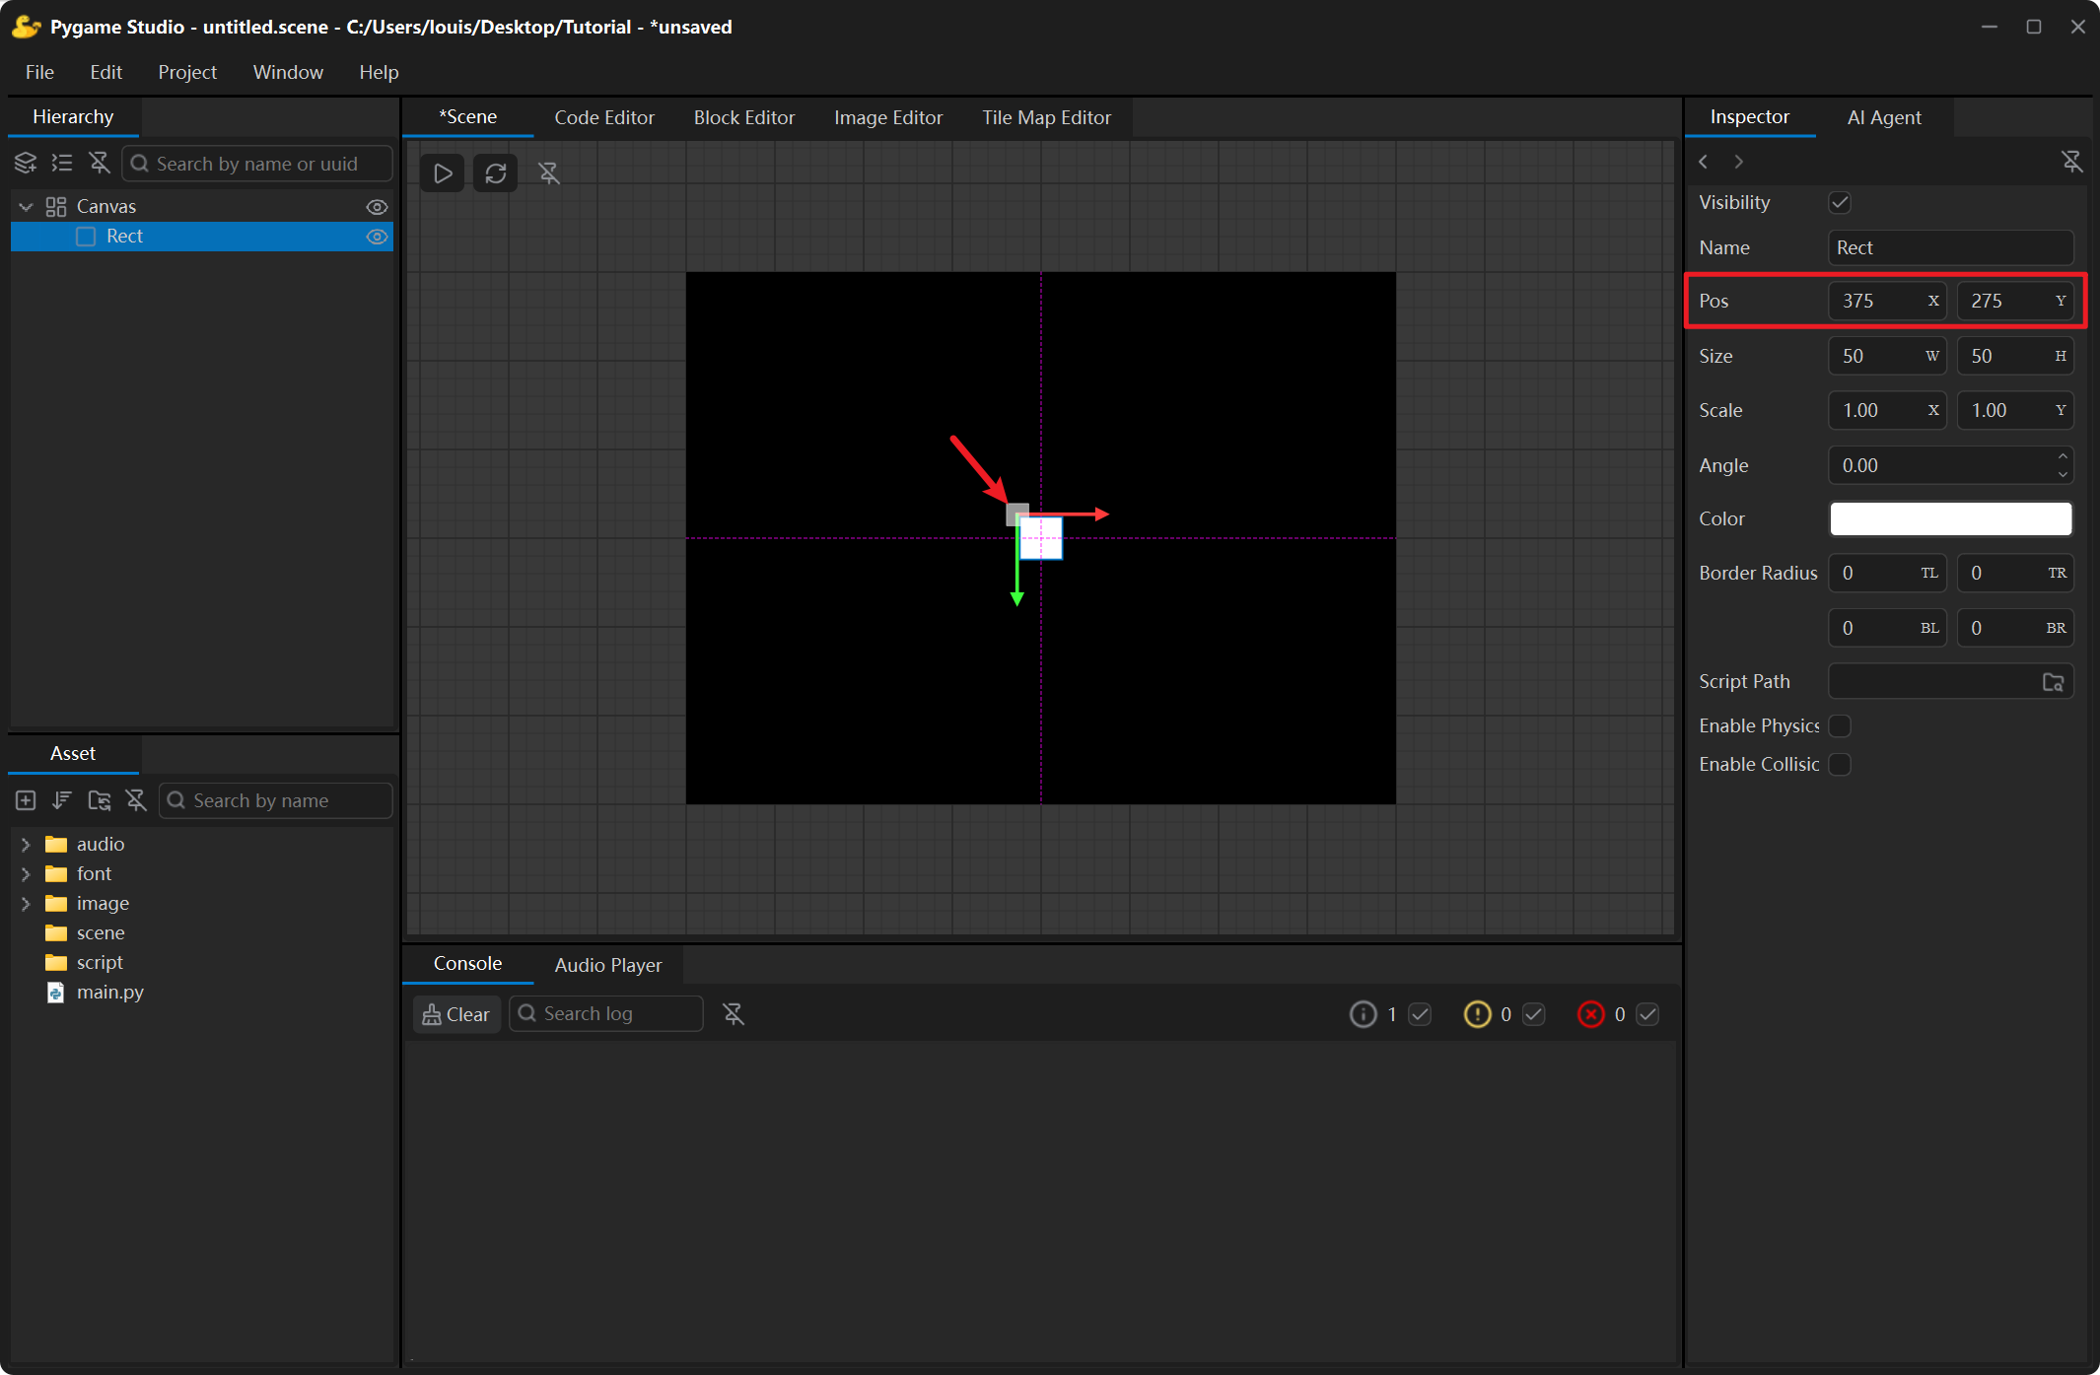This screenshot has height=1375, width=2100.
Task: Click the unpin icon in Console toolbar
Action: tap(734, 1014)
